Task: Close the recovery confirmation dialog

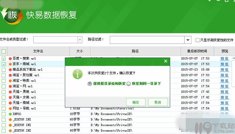Action: pyautogui.click(x=165, y=61)
